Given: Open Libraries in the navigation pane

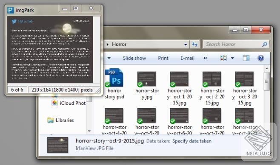Looking at the screenshot, I should pyautogui.click(x=65, y=120).
